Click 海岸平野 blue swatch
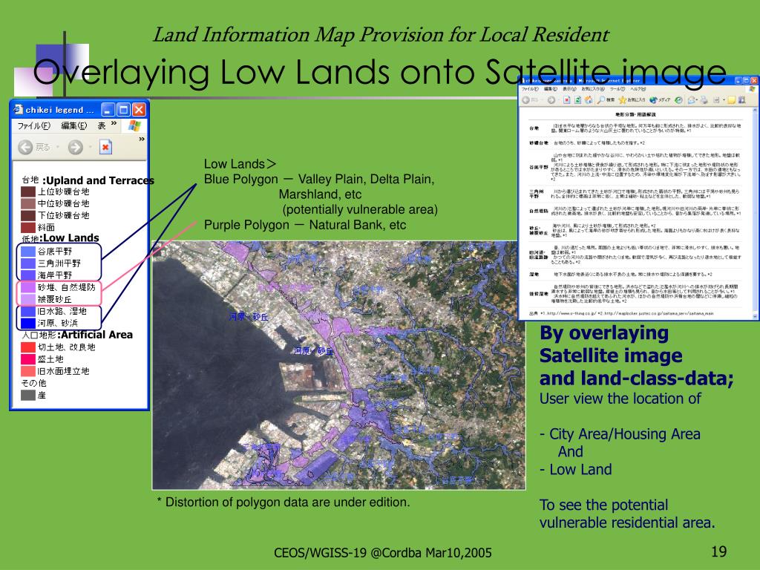The image size is (760, 570). point(28,275)
